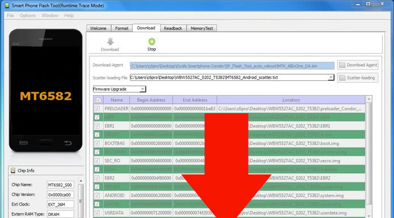Toggle the SEC_RO row checkbox
This screenshot has width=394, height=218.
[x=97, y=161]
